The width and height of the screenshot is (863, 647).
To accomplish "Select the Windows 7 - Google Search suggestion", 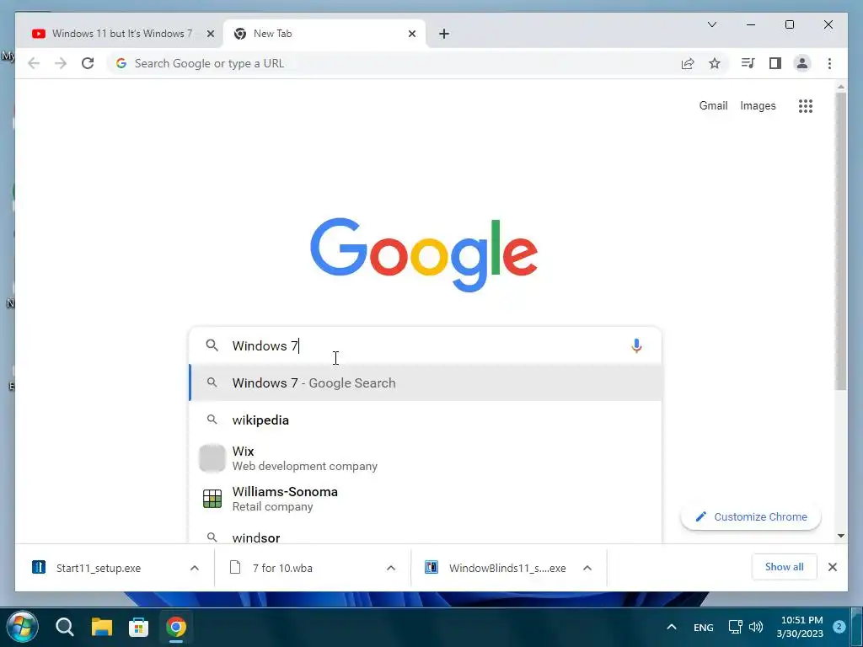I will point(426,383).
